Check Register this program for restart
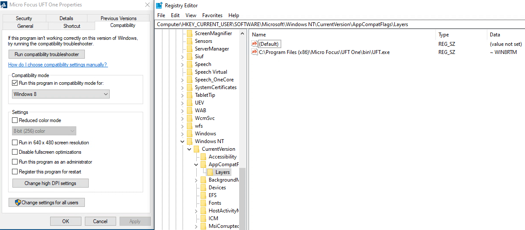The image size is (525, 230). (15, 172)
